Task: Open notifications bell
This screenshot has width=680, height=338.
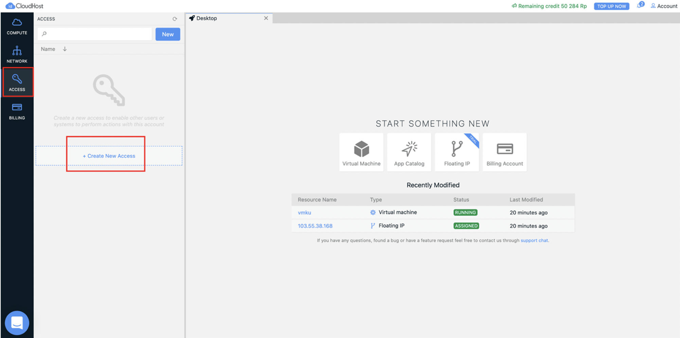Action: click(639, 6)
